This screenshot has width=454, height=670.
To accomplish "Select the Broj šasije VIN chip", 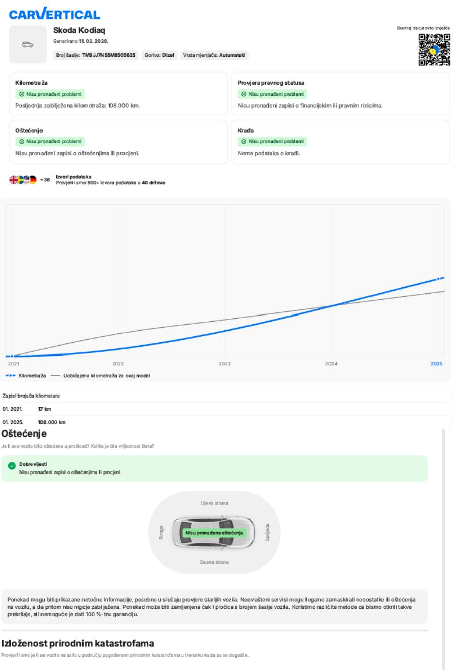I will point(96,55).
